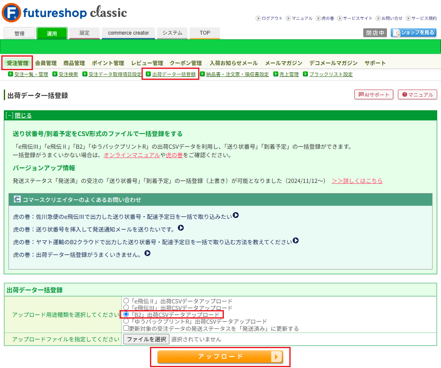Click the ショップを見る button
This screenshot has width=441, height=368.
click(x=414, y=33)
